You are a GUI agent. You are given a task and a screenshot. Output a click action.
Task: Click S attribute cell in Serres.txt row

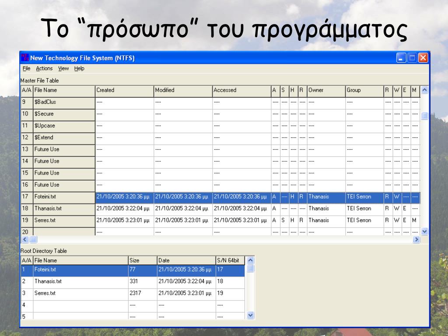pyautogui.click(x=284, y=220)
